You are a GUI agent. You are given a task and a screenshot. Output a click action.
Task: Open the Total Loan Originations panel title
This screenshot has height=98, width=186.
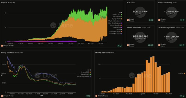click(166, 28)
